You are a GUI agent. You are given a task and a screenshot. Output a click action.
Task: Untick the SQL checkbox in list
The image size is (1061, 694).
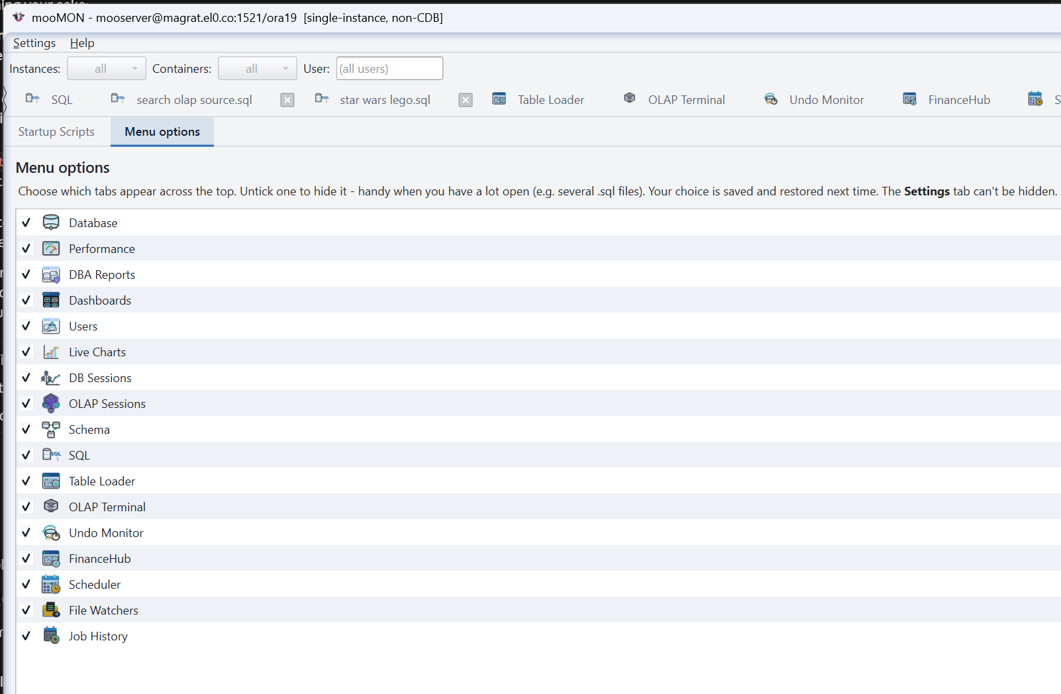[26, 455]
